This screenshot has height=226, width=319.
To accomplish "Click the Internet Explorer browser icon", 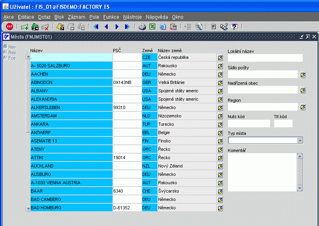I will tap(163, 27).
